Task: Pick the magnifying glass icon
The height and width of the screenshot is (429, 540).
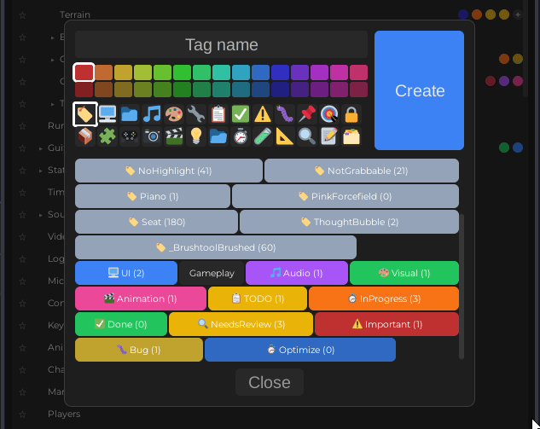Action: pyautogui.click(x=307, y=136)
